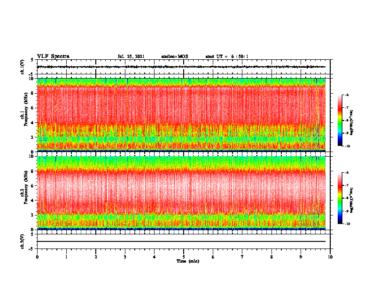The height and width of the screenshot is (288, 372).
Task: Click the "-6" label on ch.2 color scale
Action: click(x=347, y=173)
